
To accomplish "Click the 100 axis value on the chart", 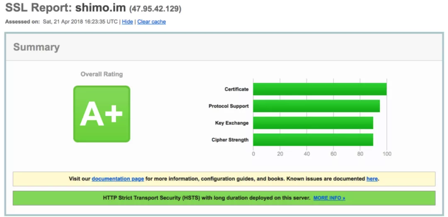I will point(387,154).
